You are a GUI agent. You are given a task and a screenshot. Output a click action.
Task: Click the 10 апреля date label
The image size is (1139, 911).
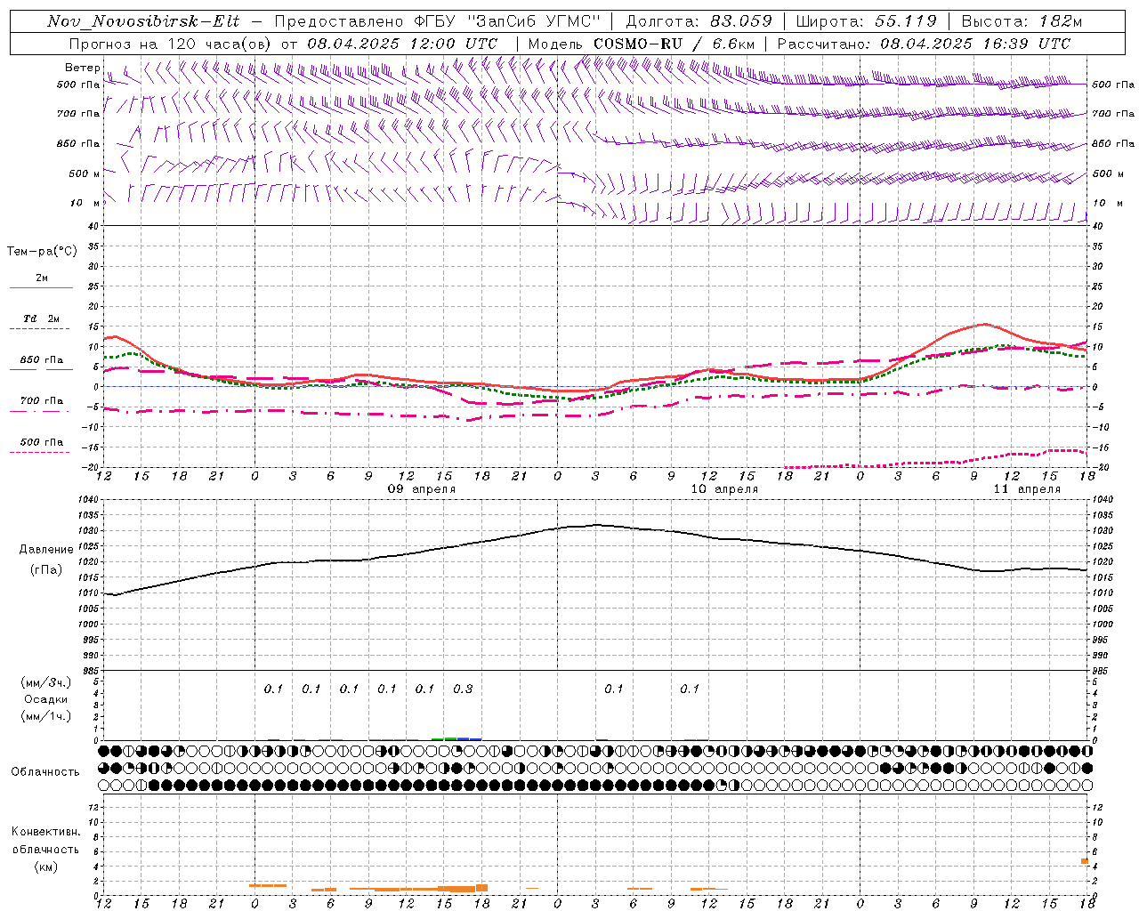[724, 489]
